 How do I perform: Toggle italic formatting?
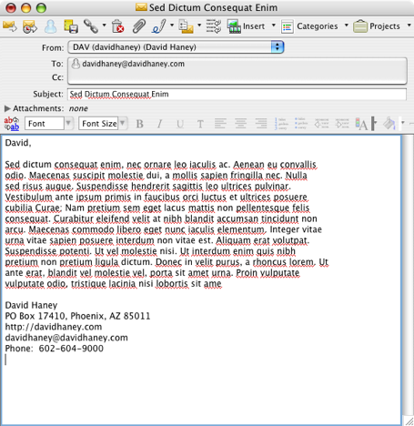pos(159,124)
